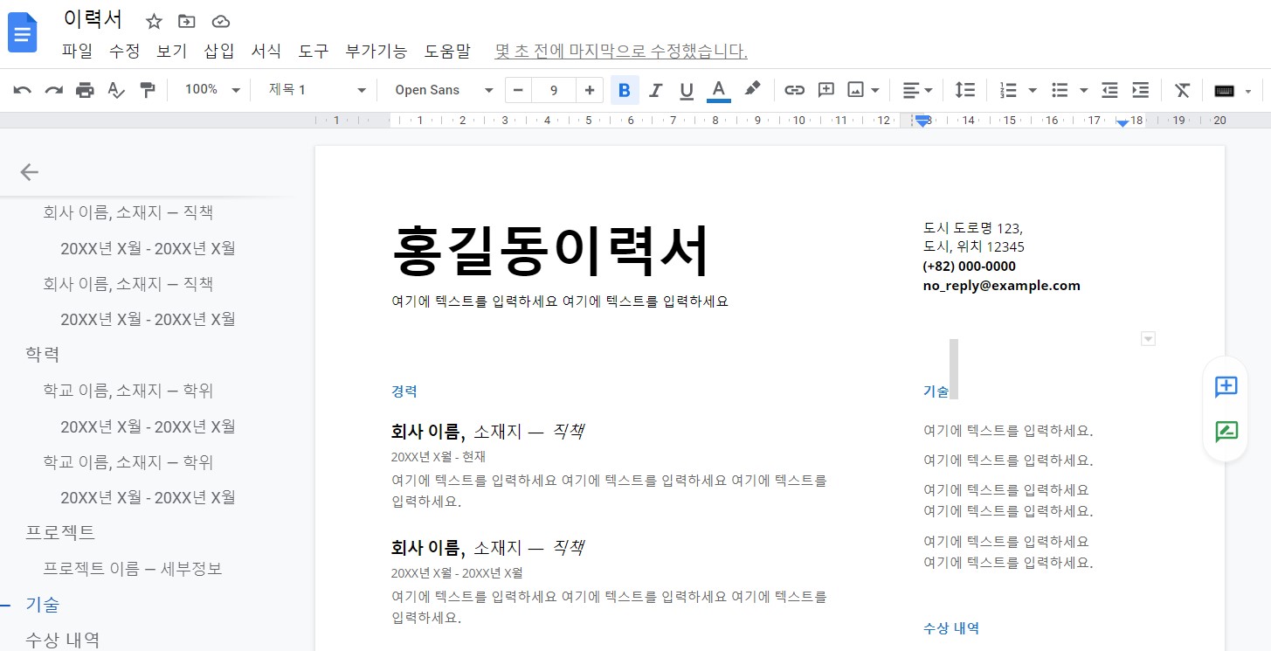The width and height of the screenshot is (1271, 651).
Task: Open the Open Sans font dropdown
Action: tap(444, 90)
